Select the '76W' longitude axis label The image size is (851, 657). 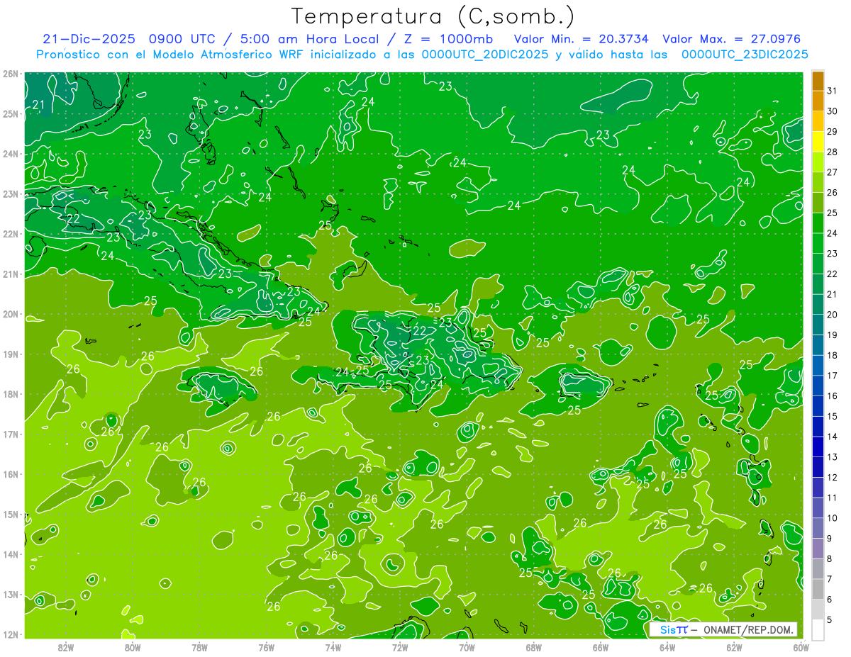coord(266,646)
